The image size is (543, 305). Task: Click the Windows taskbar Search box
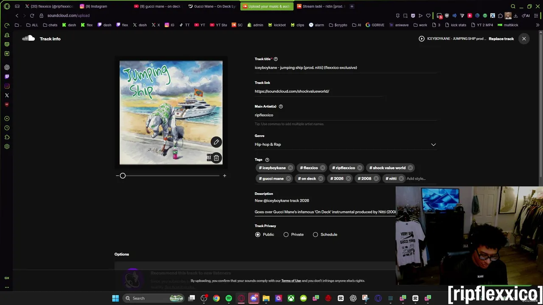point(154,298)
